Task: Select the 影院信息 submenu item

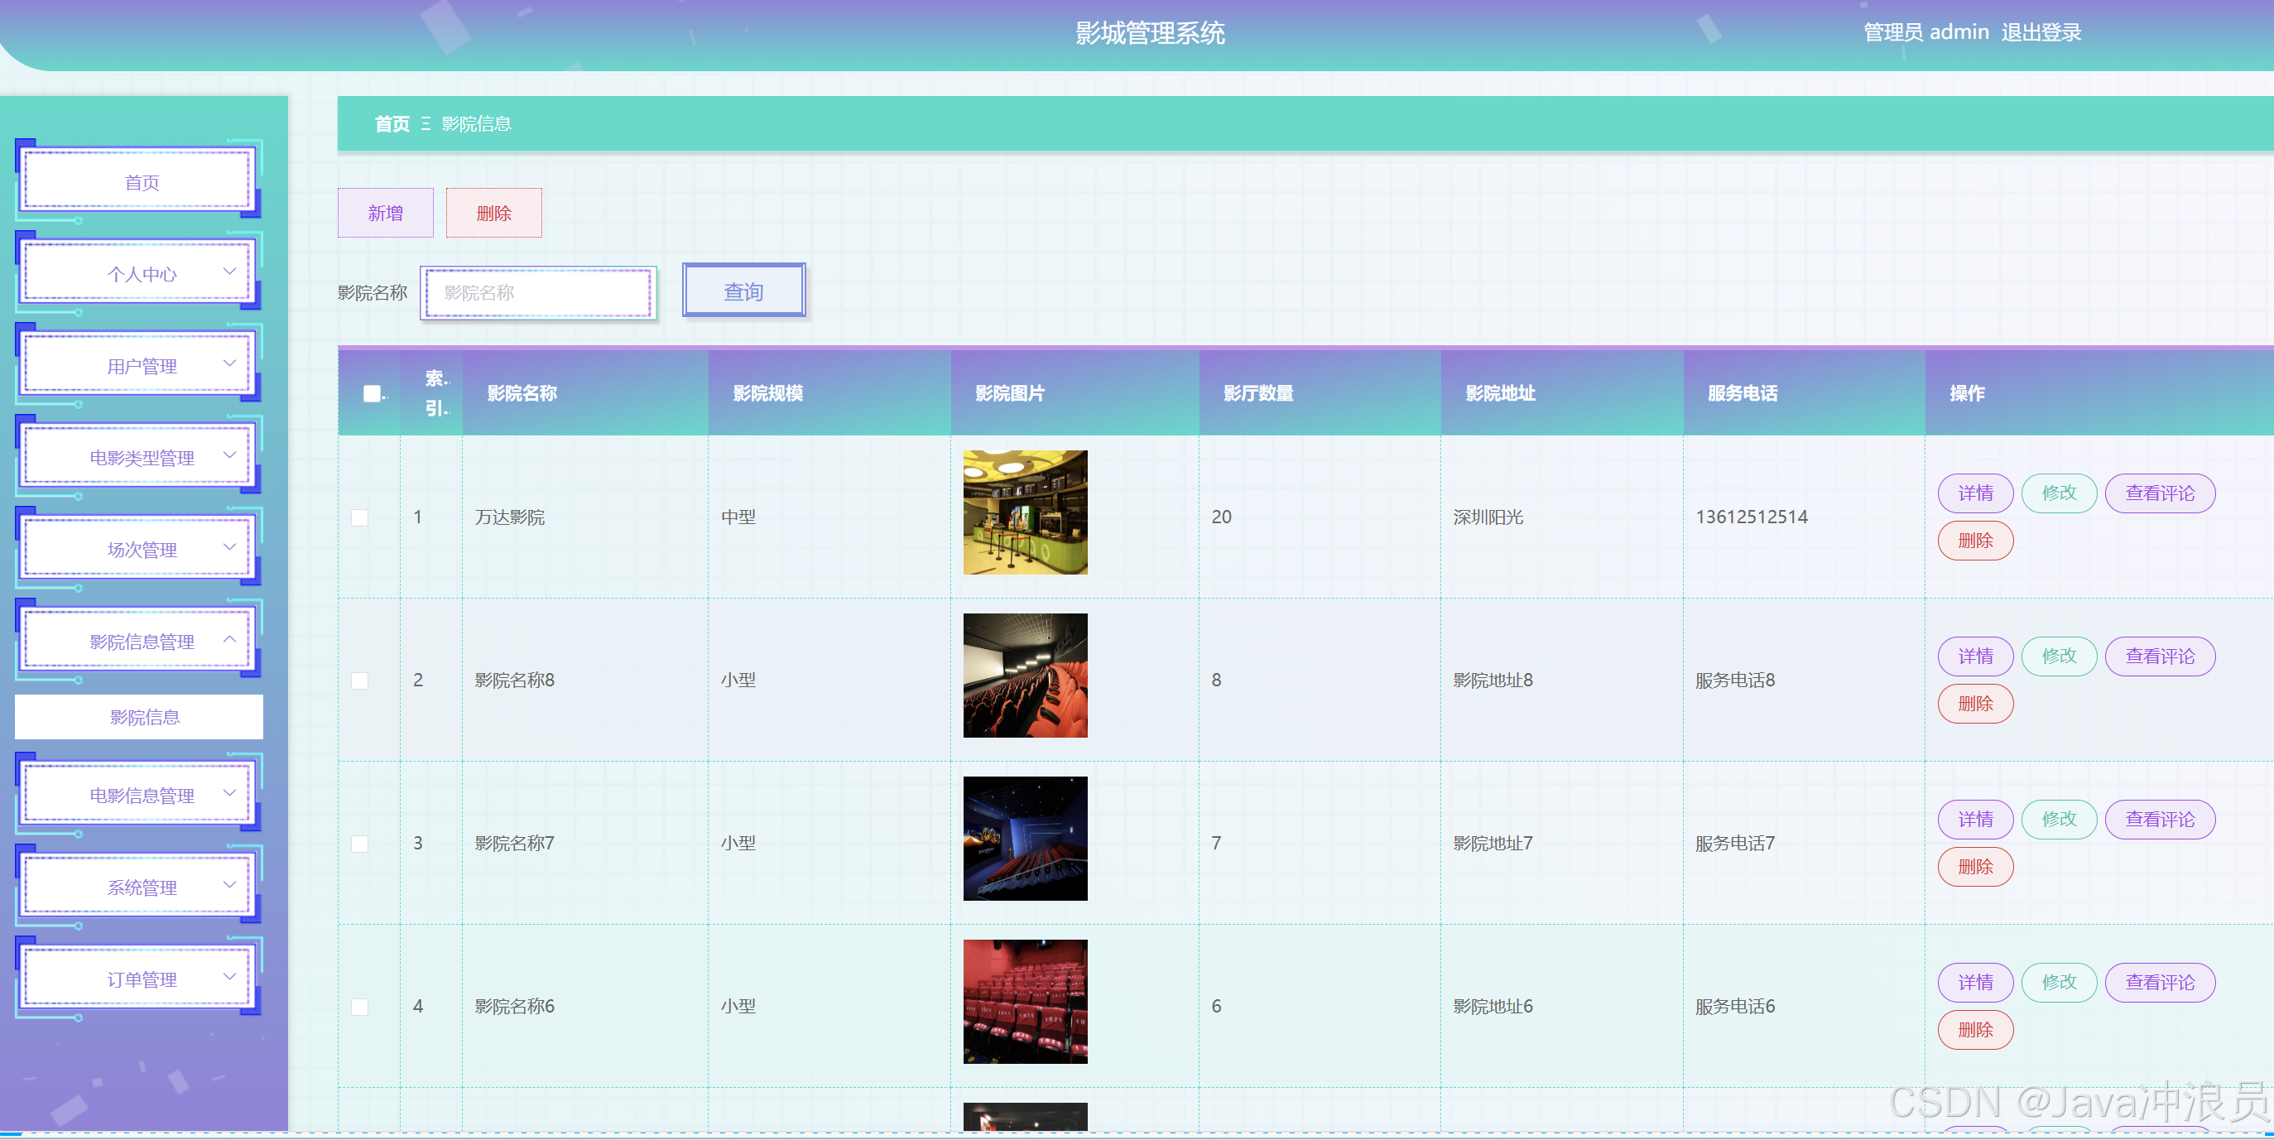Action: pyautogui.click(x=144, y=717)
